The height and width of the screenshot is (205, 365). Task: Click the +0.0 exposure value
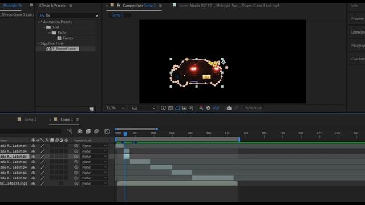click(x=216, y=108)
